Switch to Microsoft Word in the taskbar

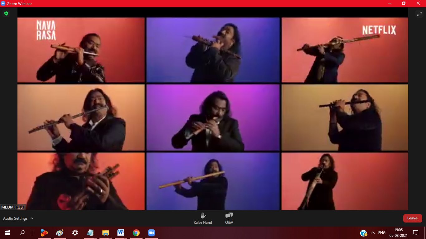[121, 233]
